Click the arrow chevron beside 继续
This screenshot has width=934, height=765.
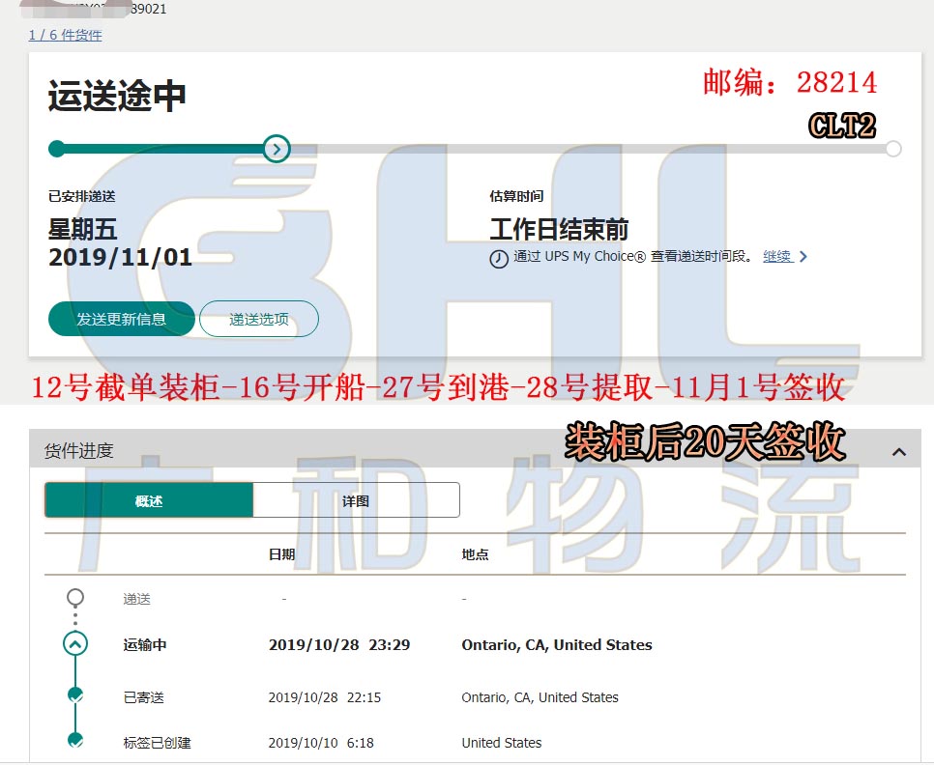coord(803,257)
